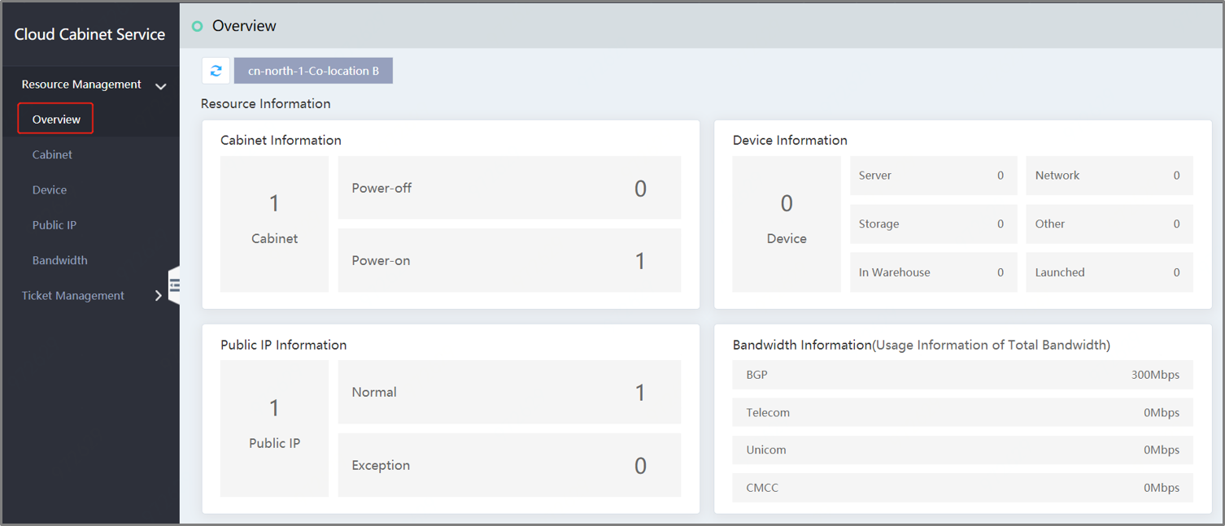Navigate to Public IP management

54,224
